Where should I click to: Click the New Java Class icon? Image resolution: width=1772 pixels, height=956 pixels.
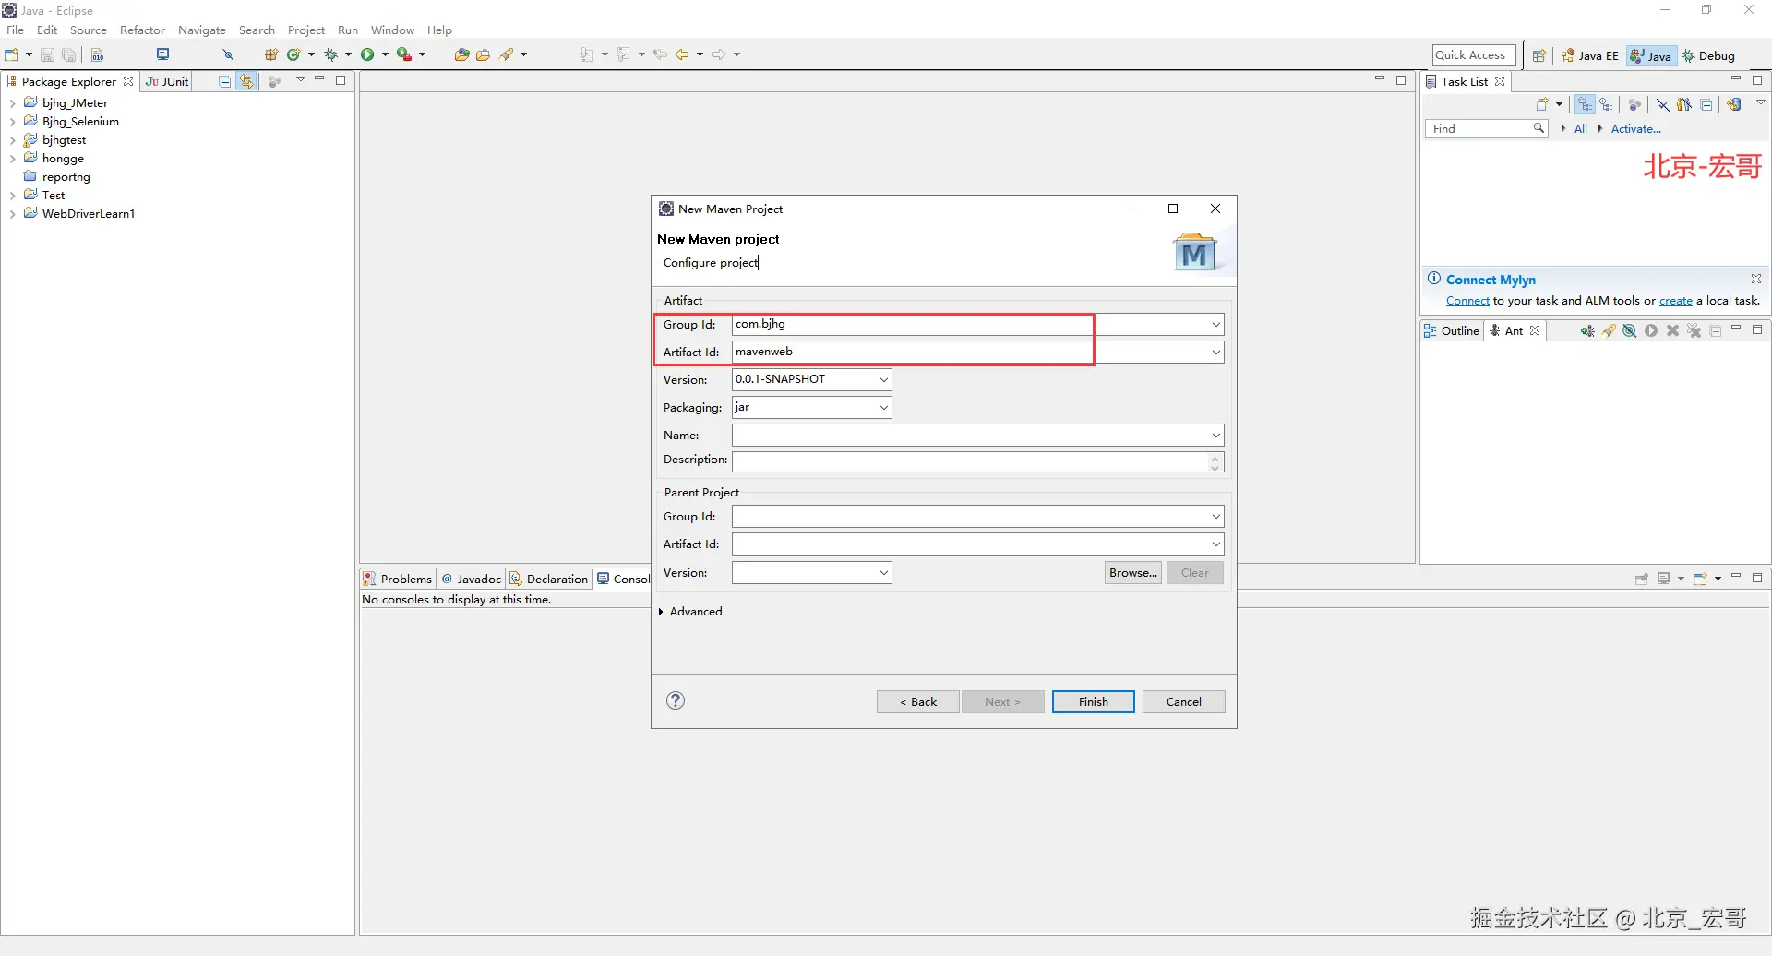pos(293,55)
